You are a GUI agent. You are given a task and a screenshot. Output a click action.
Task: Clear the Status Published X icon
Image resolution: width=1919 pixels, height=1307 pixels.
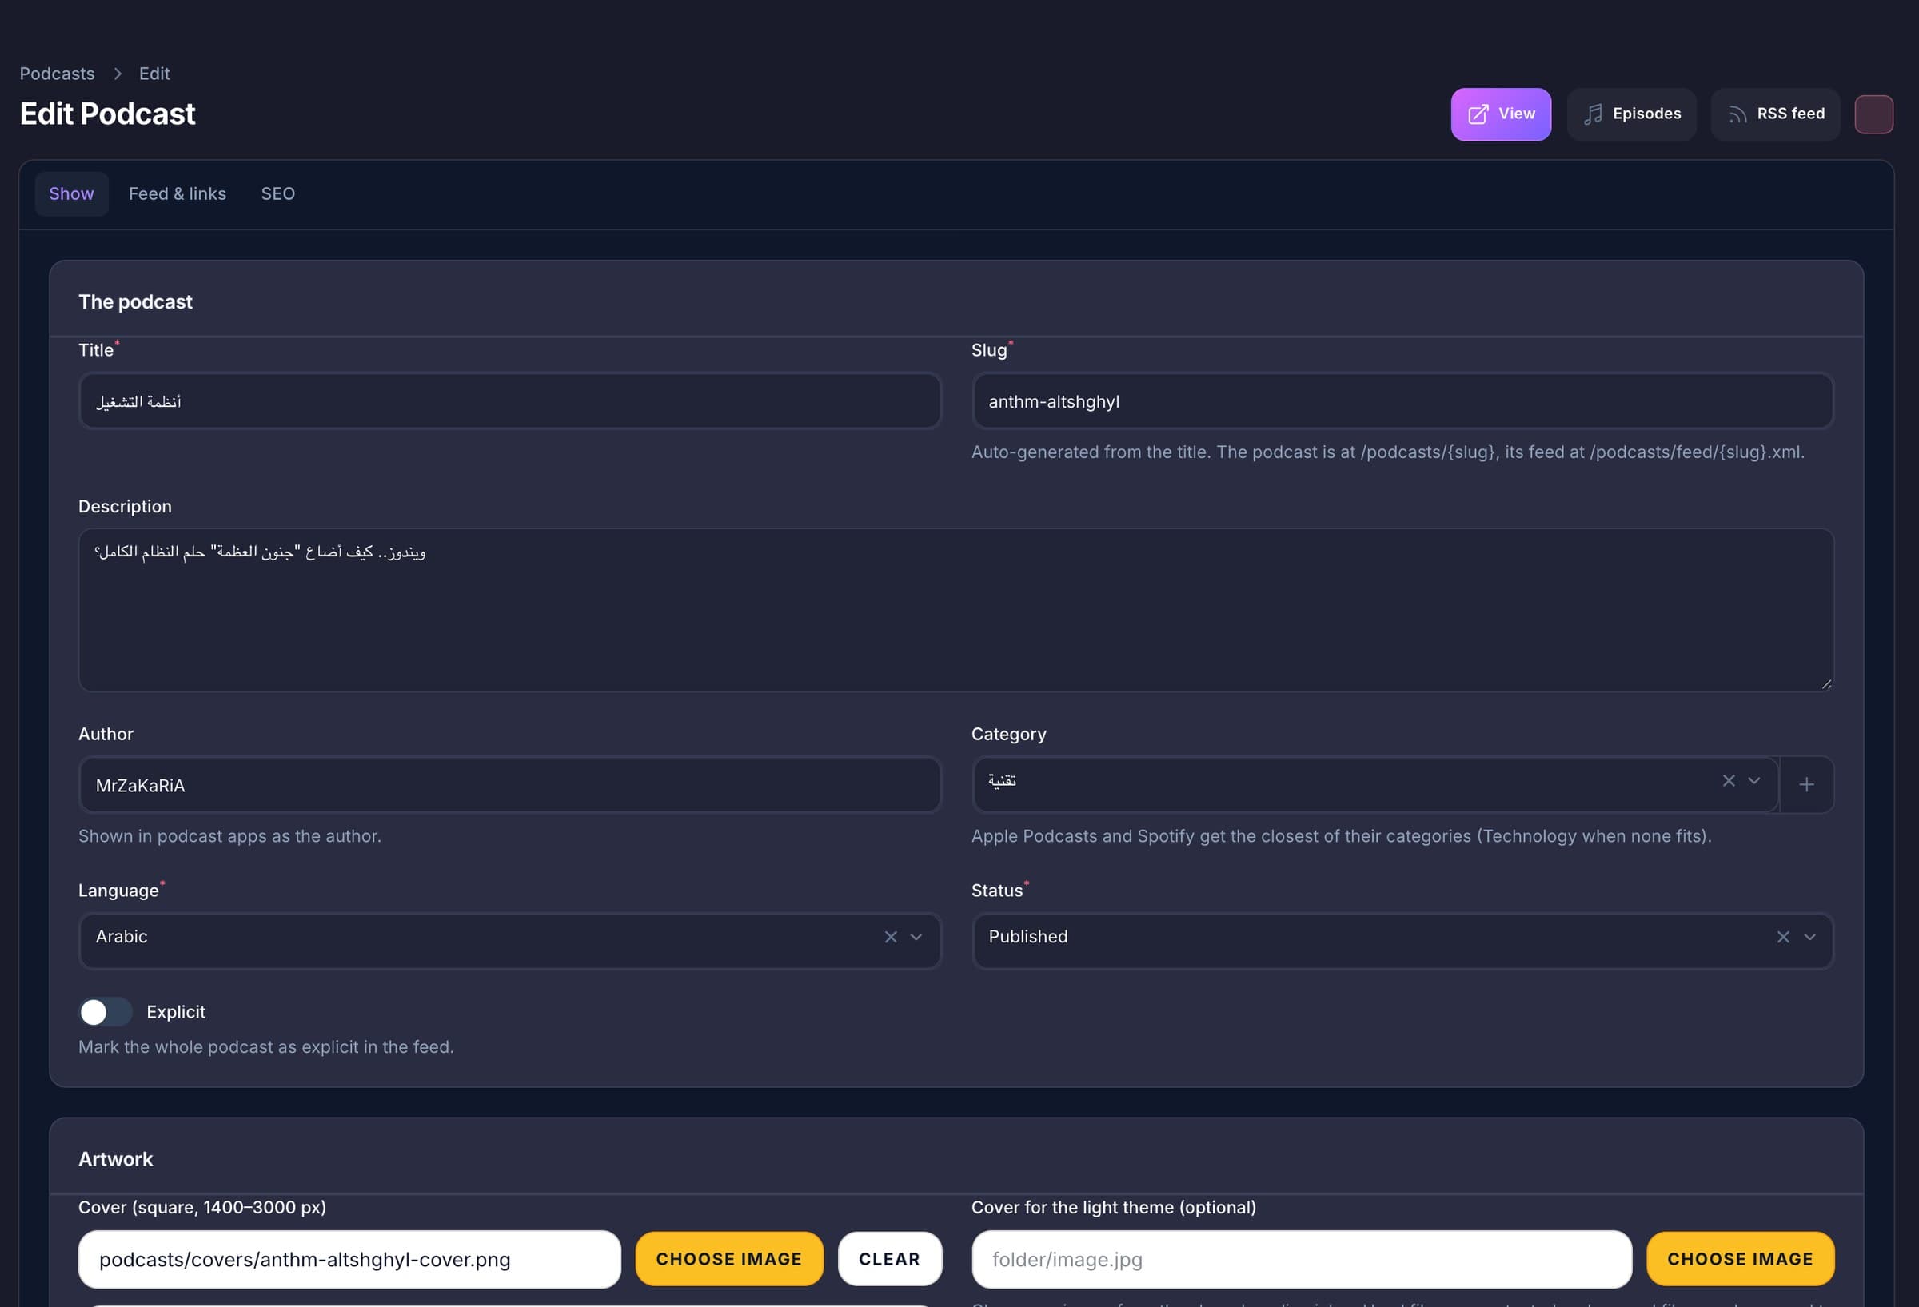(x=1783, y=936)
